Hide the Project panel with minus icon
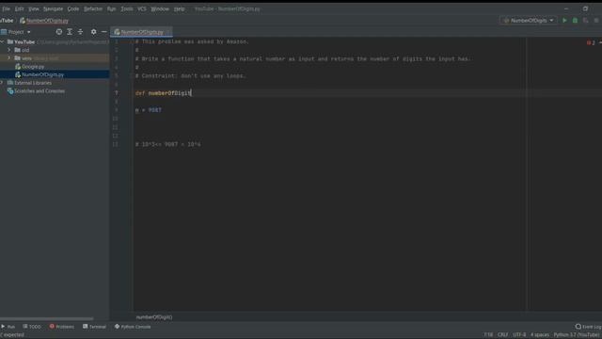 coord(104,32)
